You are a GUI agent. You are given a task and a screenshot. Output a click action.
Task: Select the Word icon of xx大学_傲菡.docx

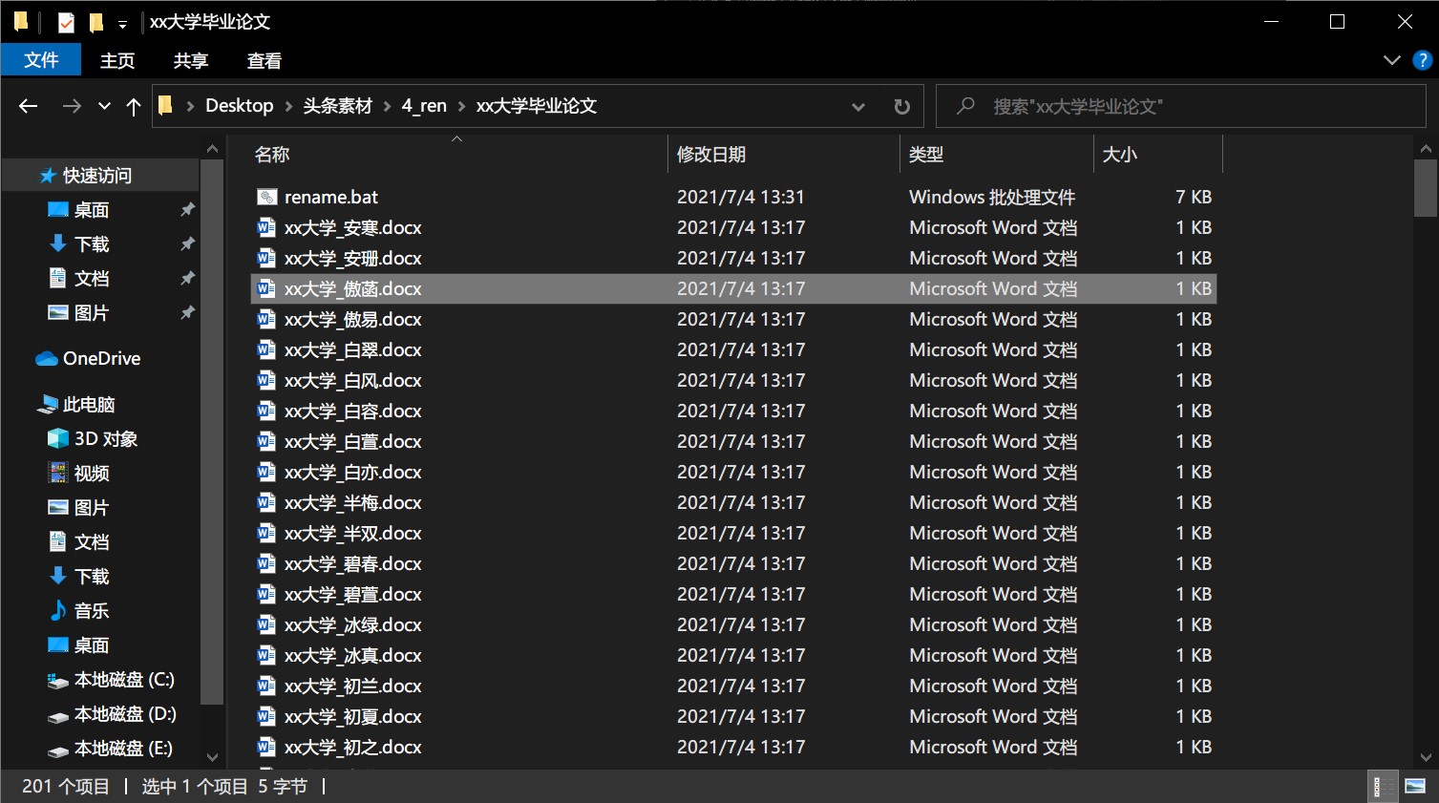[266, 288]
